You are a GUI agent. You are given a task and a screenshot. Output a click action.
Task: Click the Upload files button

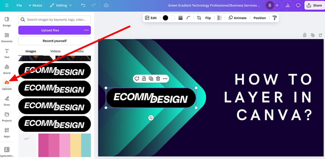pyautogui.click(x=50, y=30)
